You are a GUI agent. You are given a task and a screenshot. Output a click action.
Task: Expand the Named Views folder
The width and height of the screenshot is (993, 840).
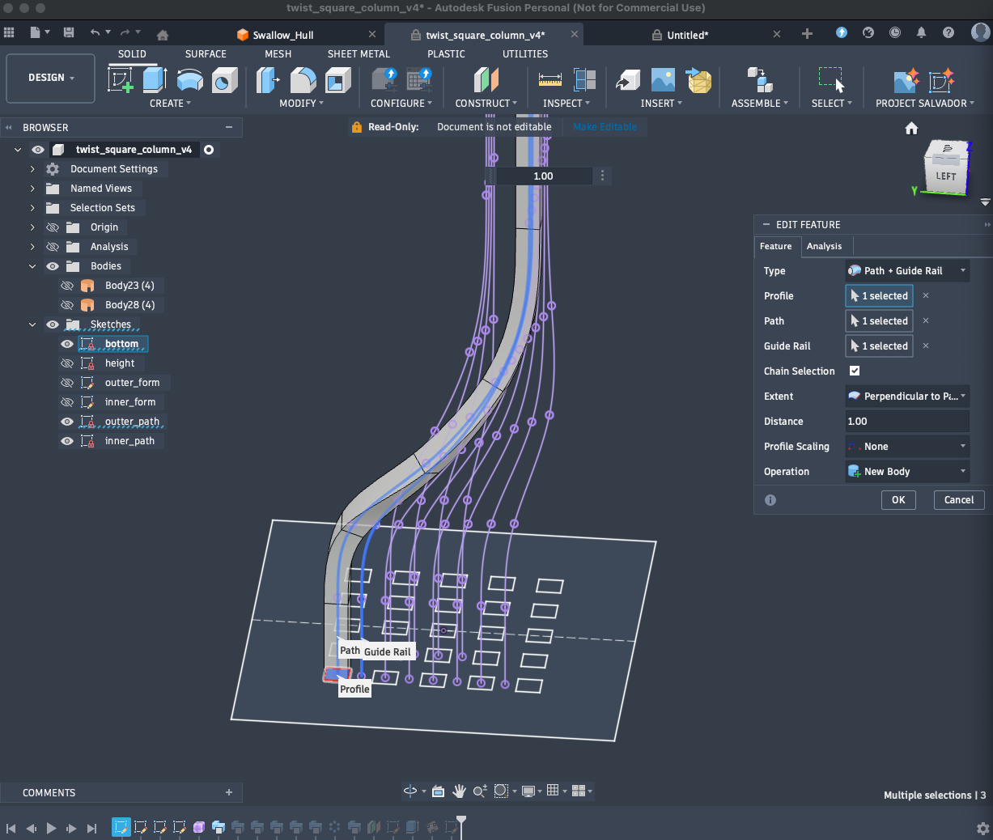point(32,189)
